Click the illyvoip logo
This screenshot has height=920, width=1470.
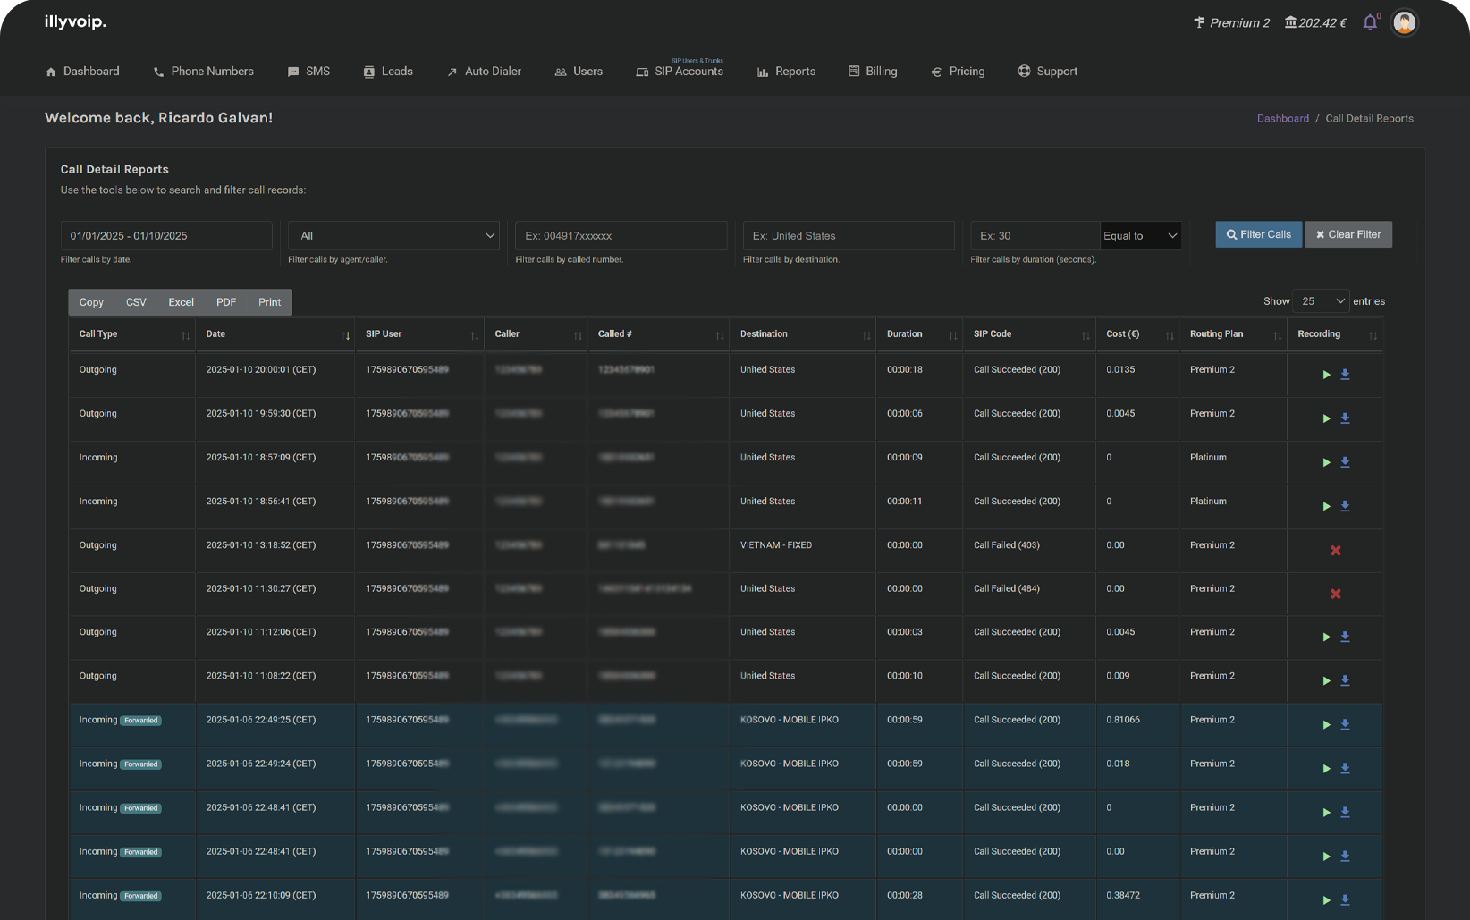pos(75,21)
